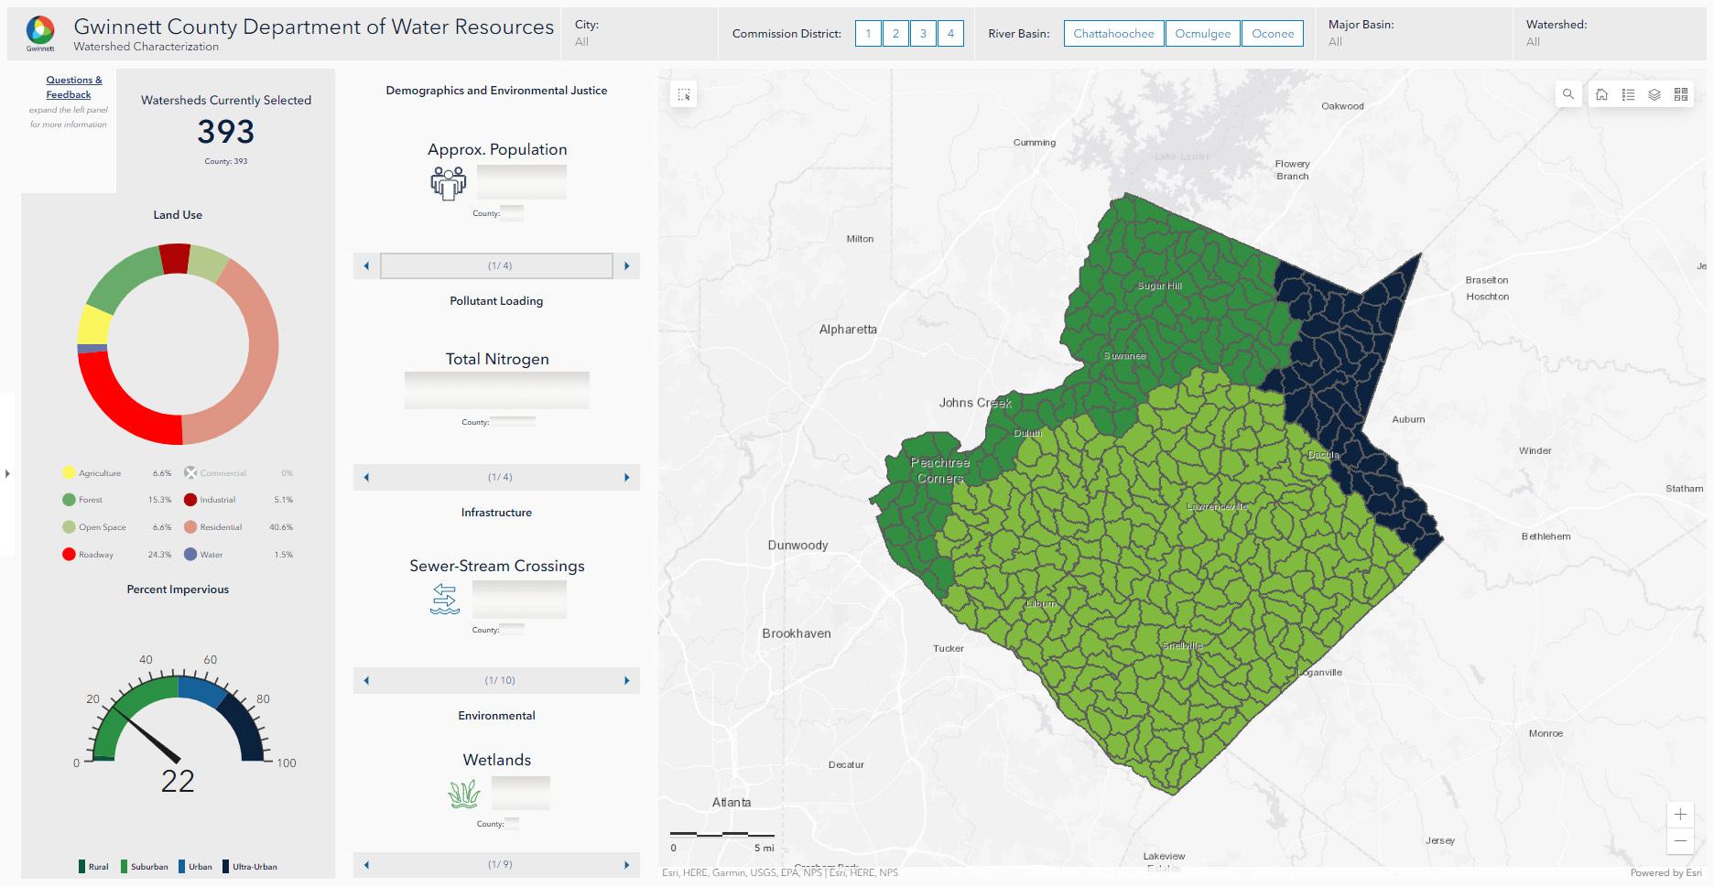Open the Watershed filter dropdown
Screen dimensions: 1714x887
click(x=1611, y=34)
